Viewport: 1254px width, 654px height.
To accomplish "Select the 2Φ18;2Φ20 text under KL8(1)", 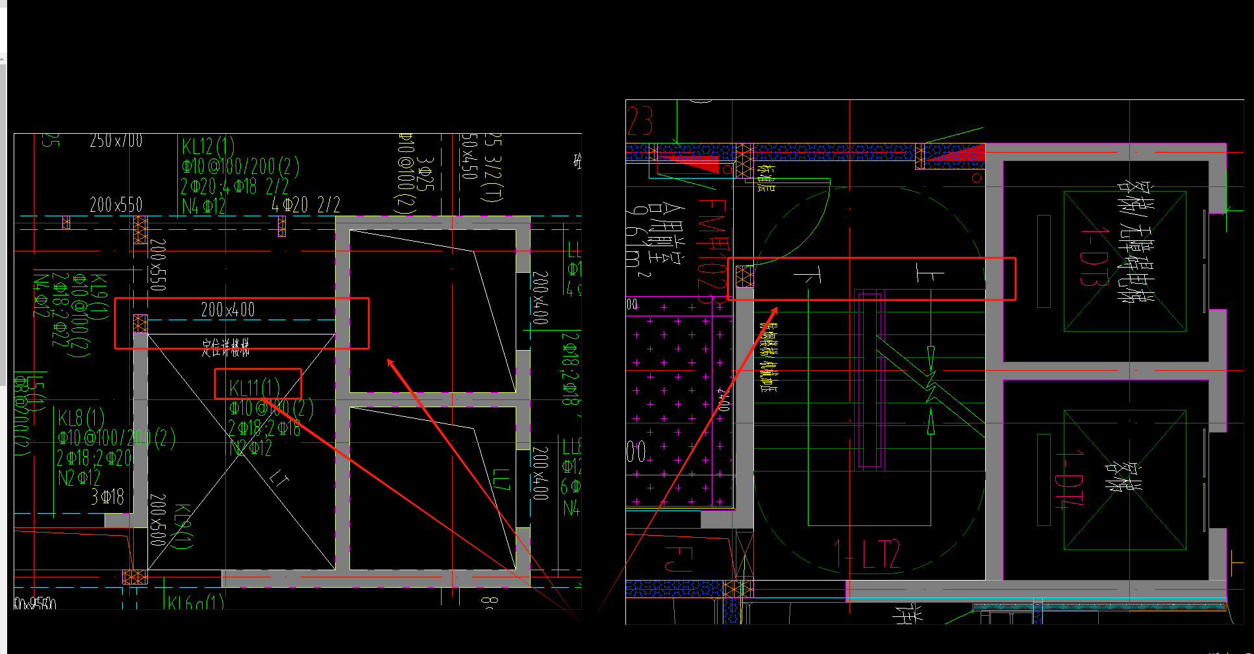I will pos(95,459).
